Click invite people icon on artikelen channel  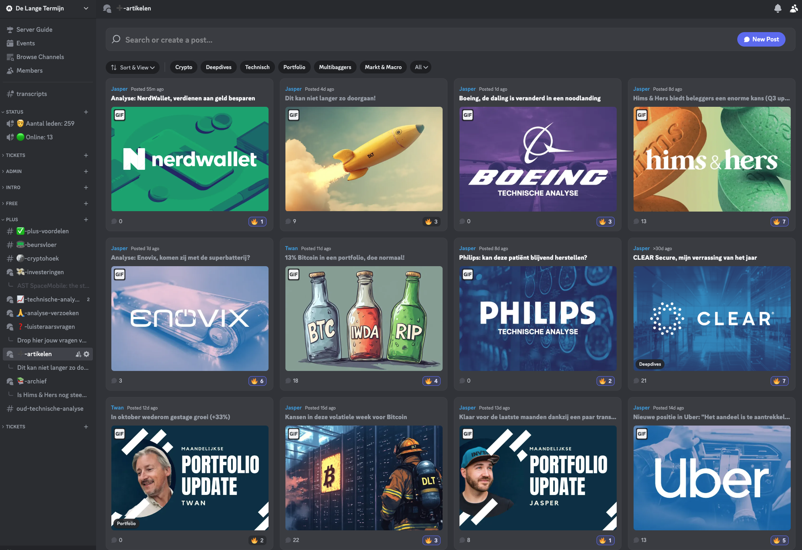(78, 354)
